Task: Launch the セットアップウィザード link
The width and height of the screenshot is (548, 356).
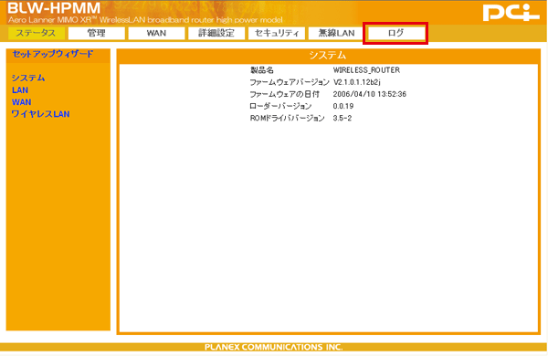Action: click(53, 54)
